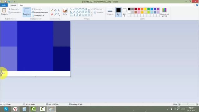Click Resize (Изменить размер) button
This screenshot has height=112, width=199.
tap(40, 12)
